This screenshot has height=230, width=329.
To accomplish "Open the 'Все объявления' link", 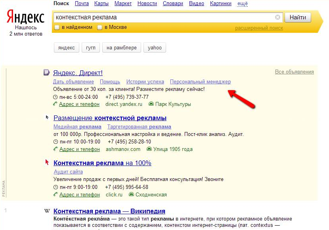I will point(295,72).
